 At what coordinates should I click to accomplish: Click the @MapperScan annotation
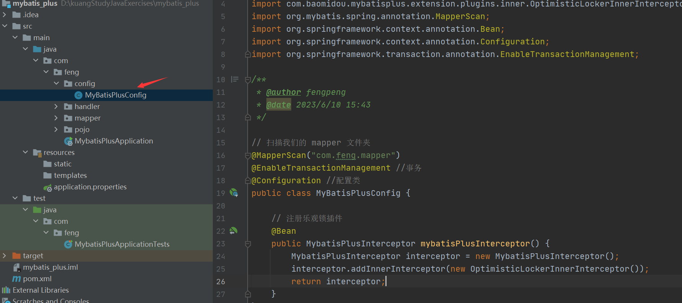tap(279, 155)
